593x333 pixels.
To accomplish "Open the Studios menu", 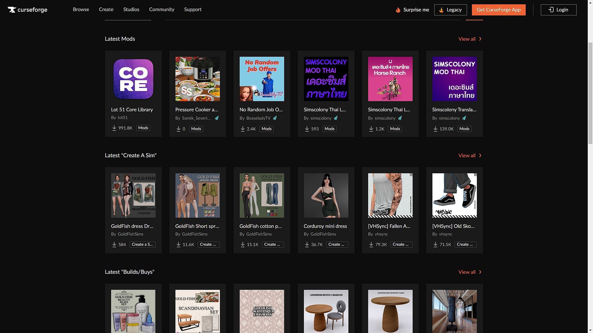I will (x=131, y=10).
